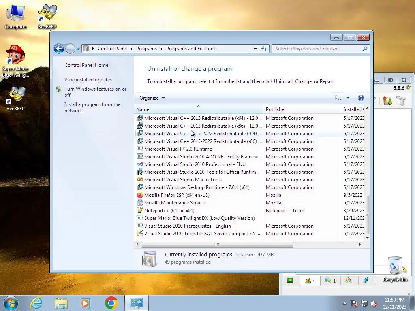Image resolution: width=415 pixels, height=311 pixels.
Task: Sort by Installed On column header
Action: (x=353, y=109)
